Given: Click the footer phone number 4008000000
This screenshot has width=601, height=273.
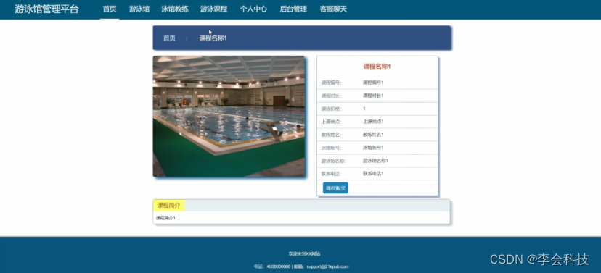Looking at the screenshot, I should [278, 267].
